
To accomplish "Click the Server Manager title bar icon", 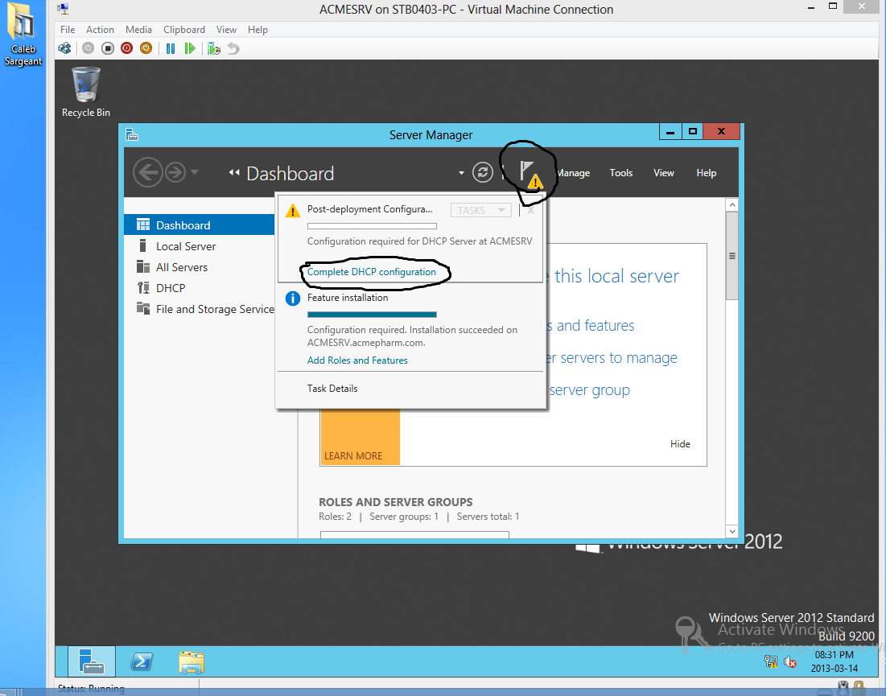I will (132, 134).
